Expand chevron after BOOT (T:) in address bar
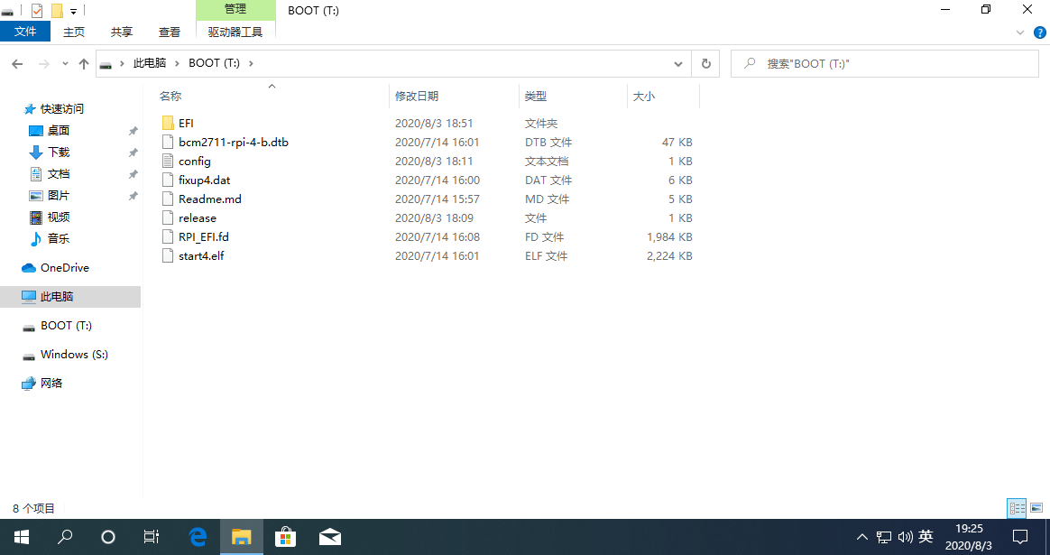Viewport: 1050px width, 555px height. pyautogui.click(x=251, y=64)
